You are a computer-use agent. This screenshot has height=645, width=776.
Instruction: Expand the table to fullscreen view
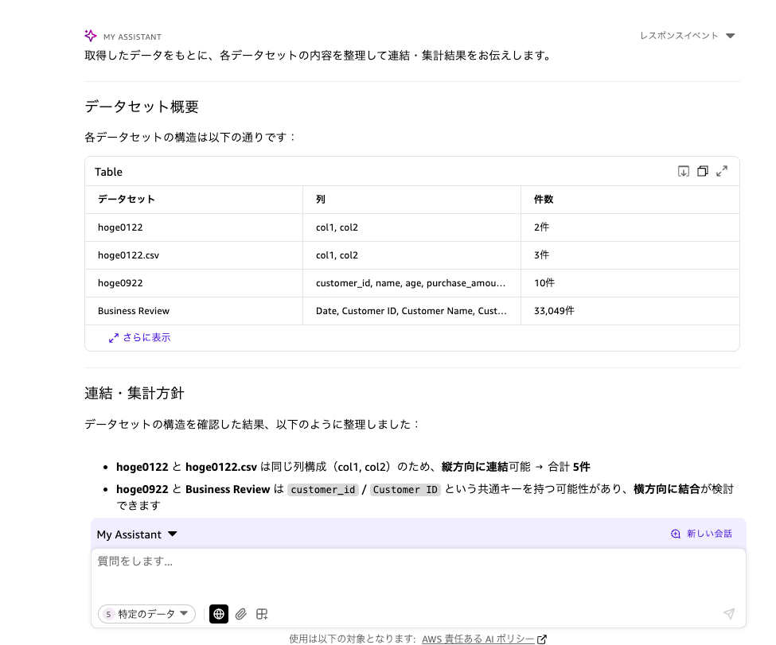click(722, 171)
